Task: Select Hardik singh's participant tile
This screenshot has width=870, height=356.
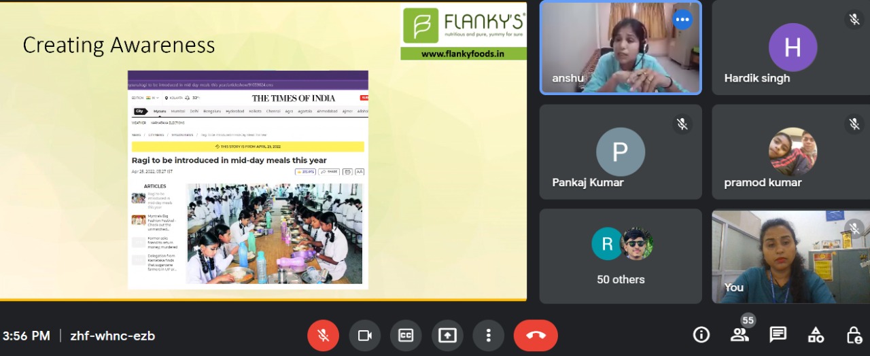Action: [792, 48]
